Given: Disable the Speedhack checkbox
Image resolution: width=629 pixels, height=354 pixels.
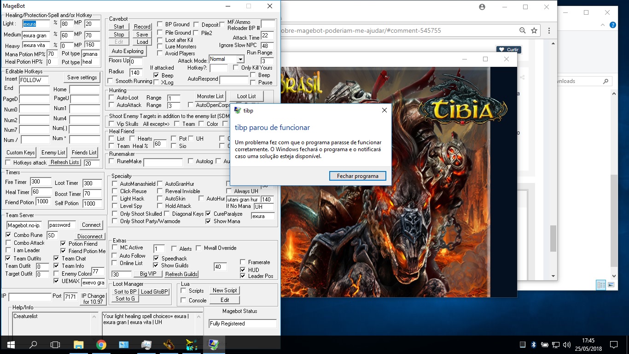Looking at the screenshot, I should pos(156,258).
